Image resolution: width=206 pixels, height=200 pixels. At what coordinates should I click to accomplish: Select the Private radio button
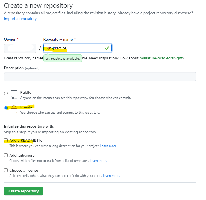click(x=6, y=108)
